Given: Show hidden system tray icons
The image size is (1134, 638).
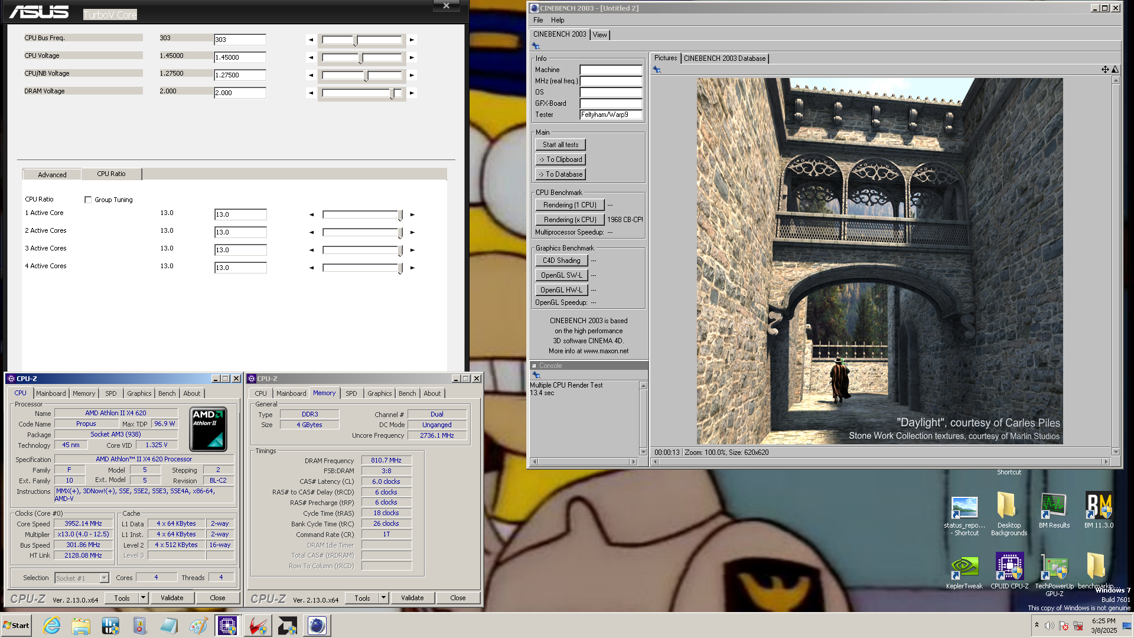Looking at the screenshot, I should tap(1037, 625).
